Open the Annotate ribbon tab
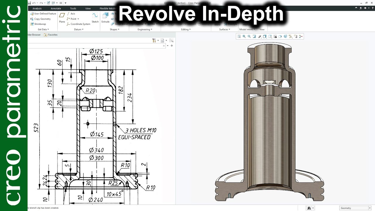Screen dimensions: 375x211 pyautogui.click(x=56, y=8)
